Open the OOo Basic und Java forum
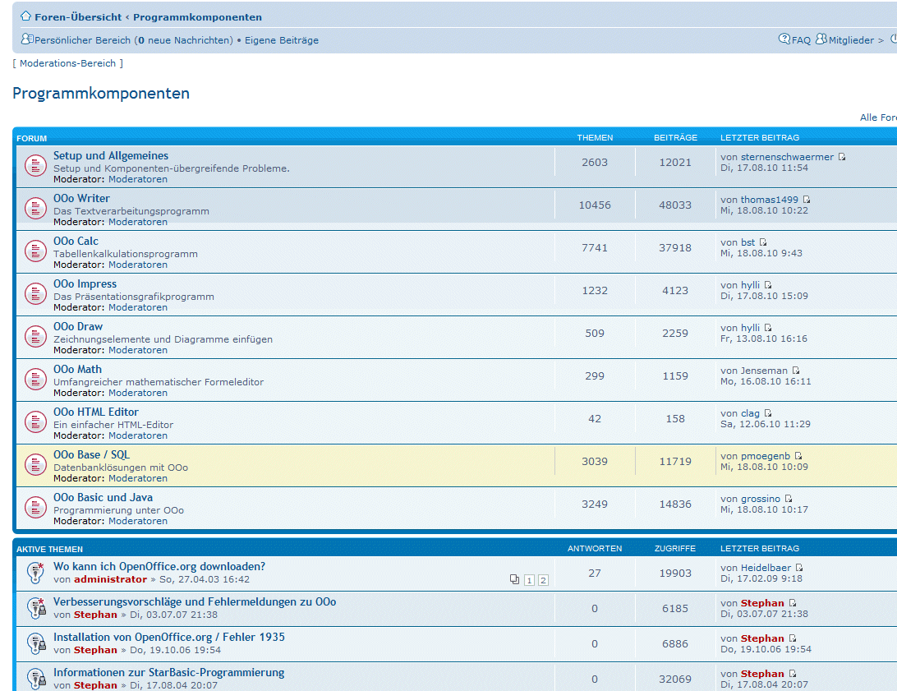 pyautogui.click(x=103, y=498)
